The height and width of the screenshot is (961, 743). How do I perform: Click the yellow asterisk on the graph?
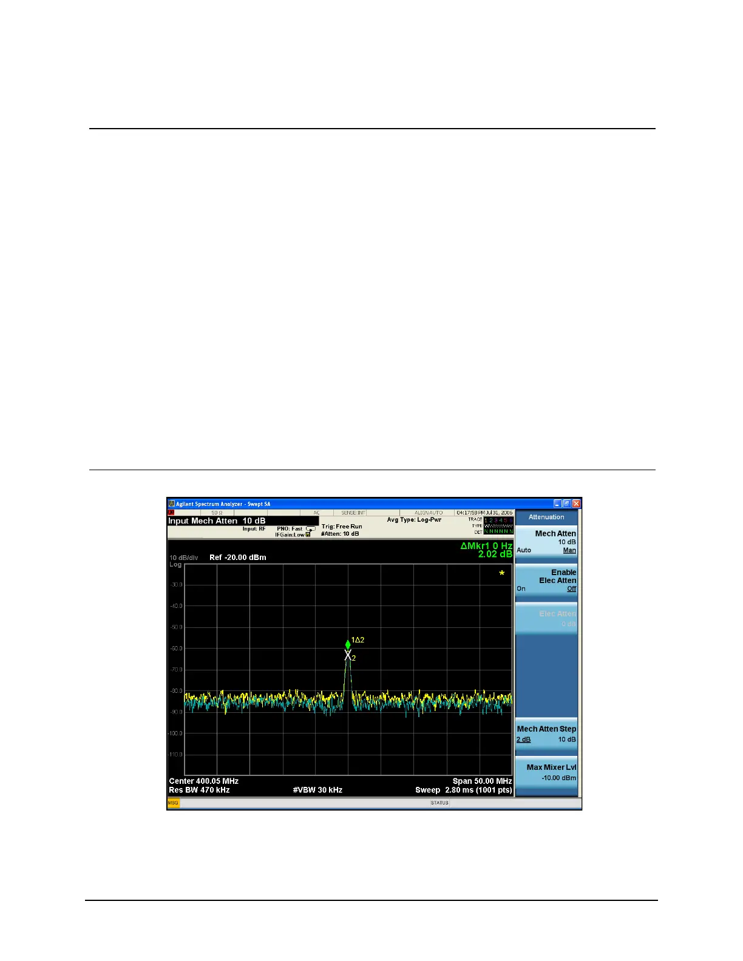501,574
